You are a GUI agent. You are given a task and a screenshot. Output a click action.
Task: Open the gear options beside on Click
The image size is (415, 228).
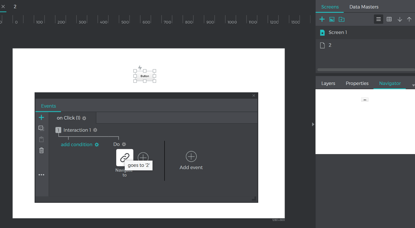coord(84,118)
